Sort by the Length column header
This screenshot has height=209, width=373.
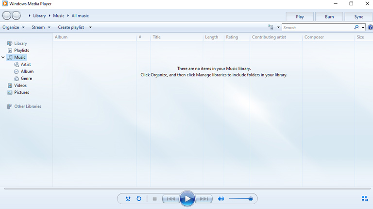(213, 37)
